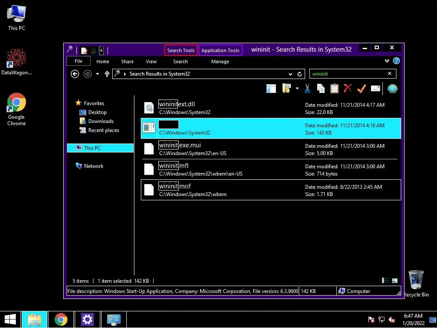Image resolution: width=437 pixels, height=328 pixels.
Task: Copy the selected item using the pages icon
Action: click(321, 88)
